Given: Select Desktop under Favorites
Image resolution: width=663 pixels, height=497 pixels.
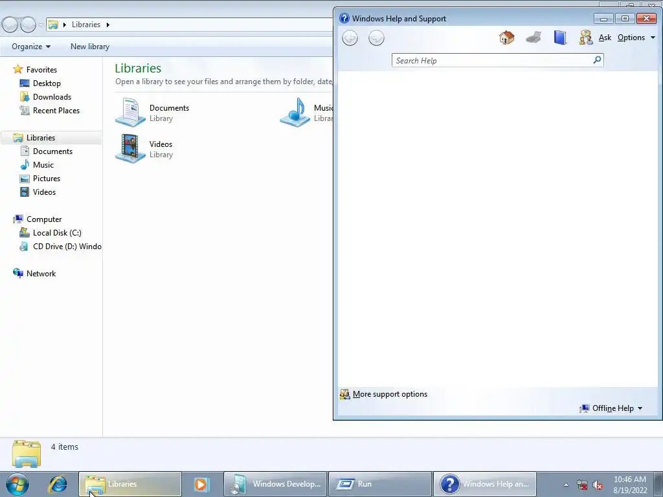Looking at the screenshot, I should (x=47, y=83).
